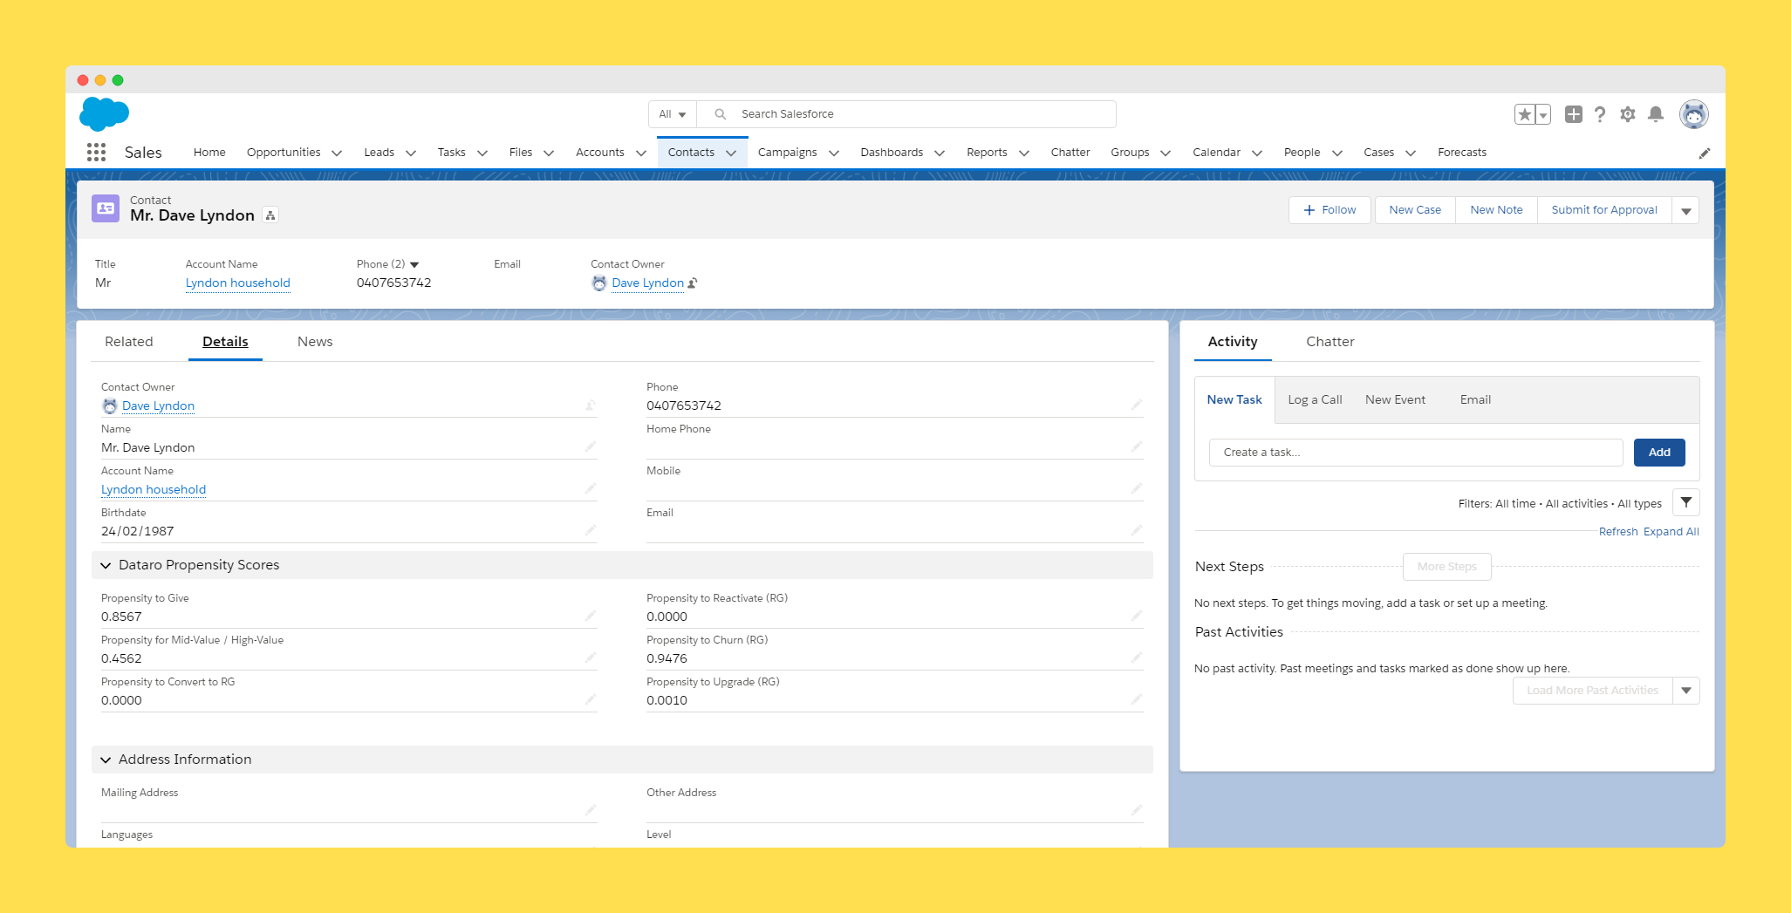Open the user profile avatar
This screenshot has width=1791, height=913.
pyautogui.click(x=1693, y=114)
